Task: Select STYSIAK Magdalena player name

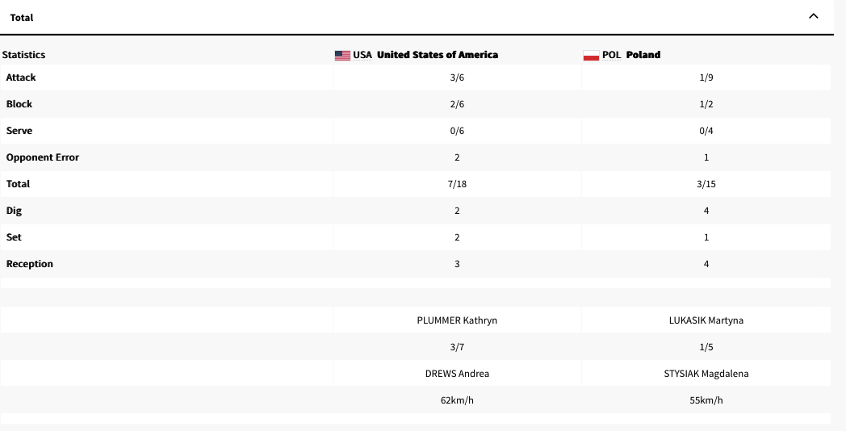Action: [x=706, y=374]
